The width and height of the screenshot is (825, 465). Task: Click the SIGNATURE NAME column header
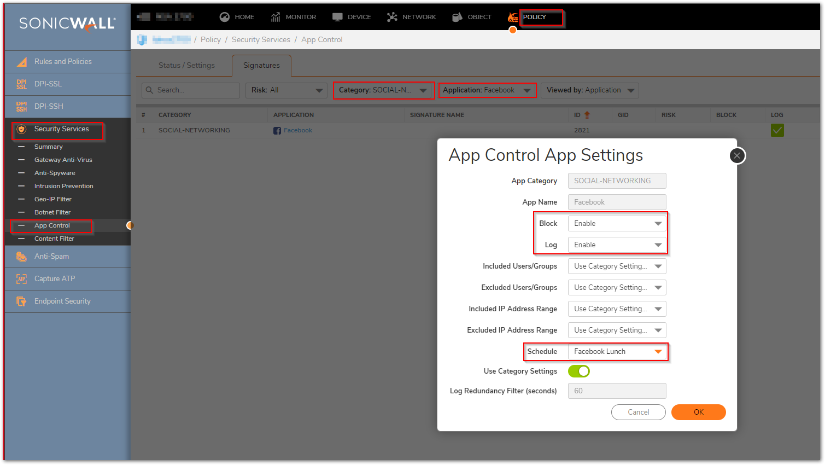coord(437,115)
